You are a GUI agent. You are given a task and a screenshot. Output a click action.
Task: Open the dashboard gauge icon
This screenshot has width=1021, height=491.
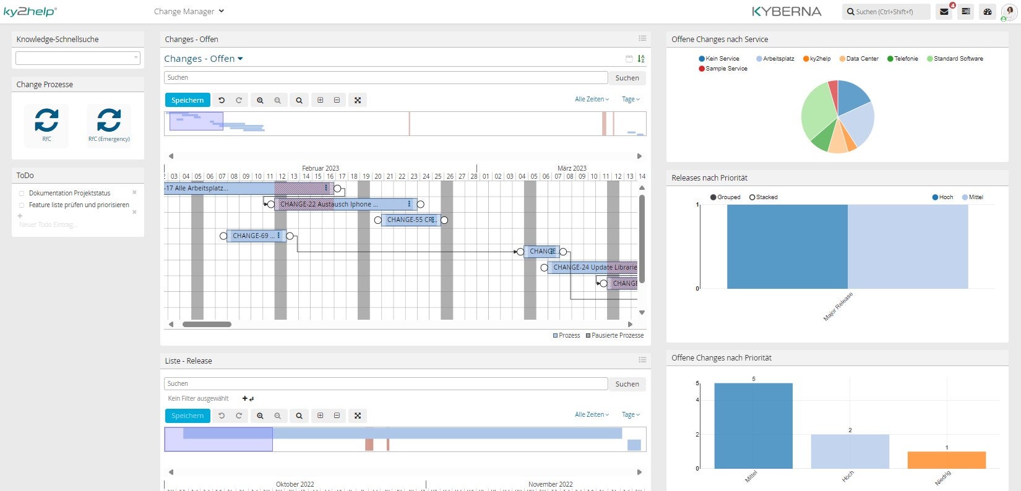tap(988, 12)
